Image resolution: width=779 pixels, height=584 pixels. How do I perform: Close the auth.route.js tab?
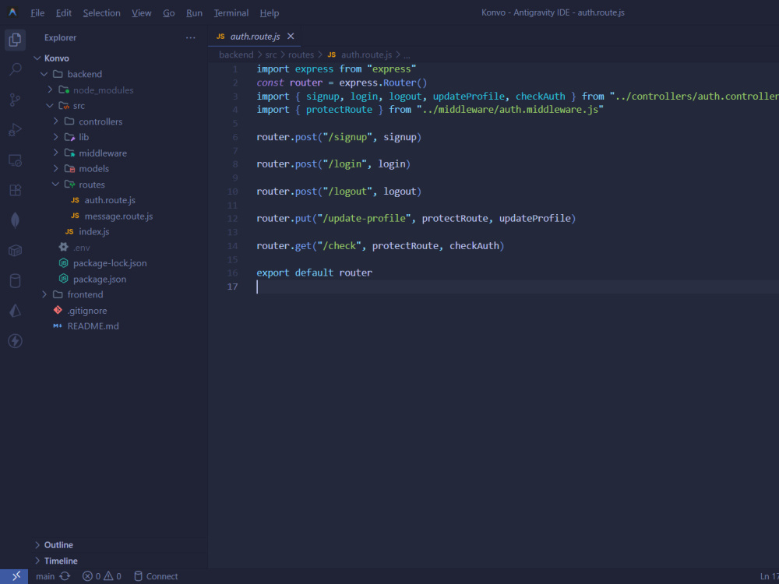coord(291,37)
